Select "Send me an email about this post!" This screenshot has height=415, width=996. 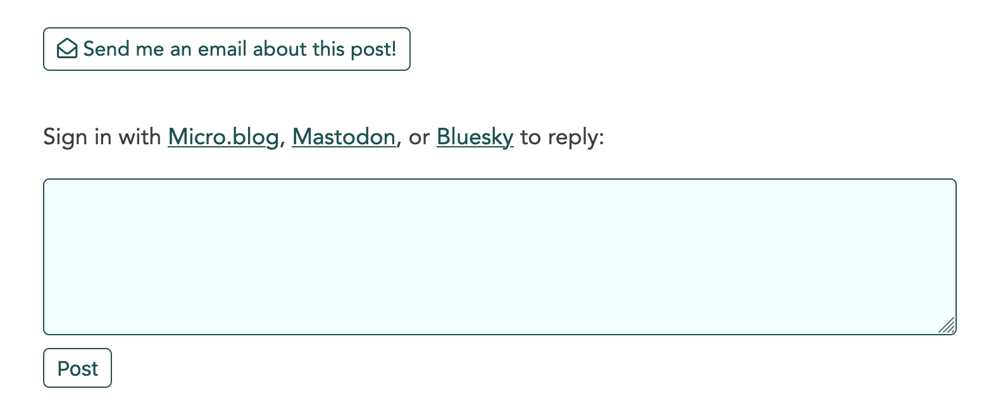(227, 49)
